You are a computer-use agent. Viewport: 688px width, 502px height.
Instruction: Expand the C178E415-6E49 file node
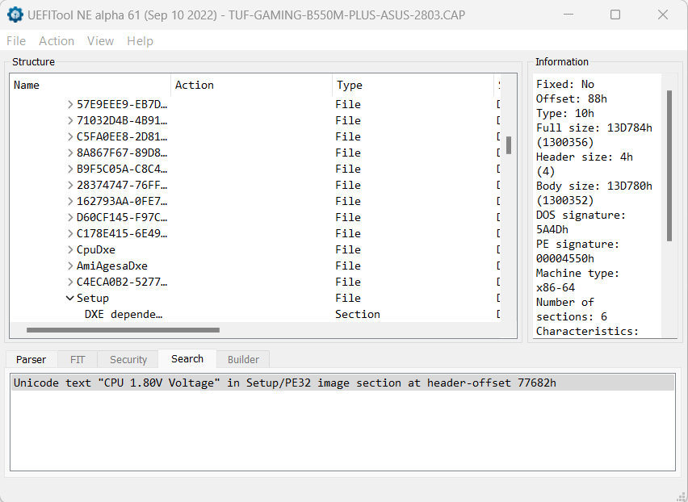point(70,234)
